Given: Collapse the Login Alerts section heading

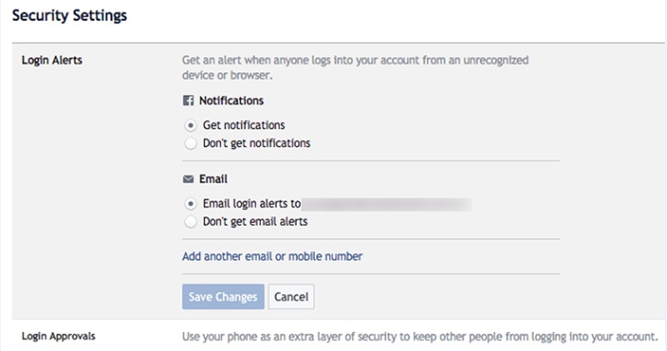Looking at the screenshot, I should (52, 60).
